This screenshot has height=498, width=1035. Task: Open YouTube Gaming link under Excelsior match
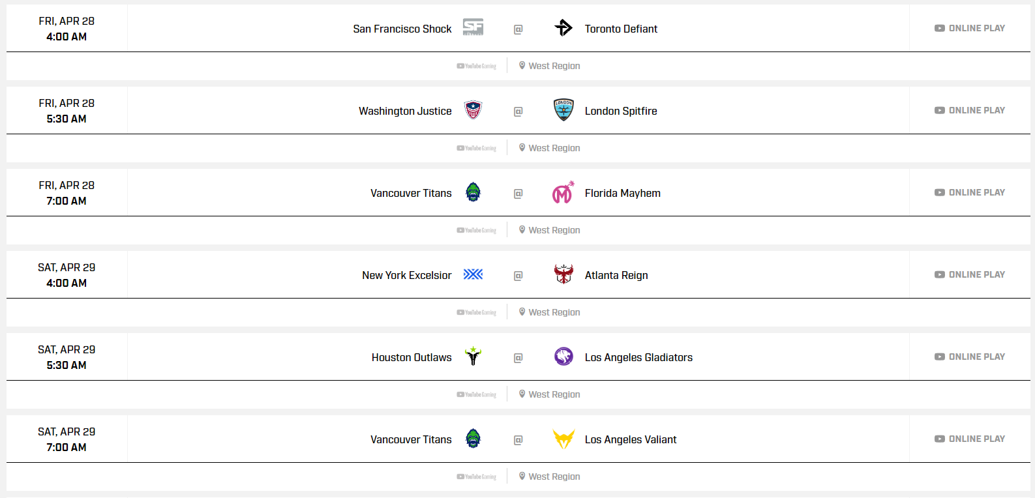click(477, 312)
